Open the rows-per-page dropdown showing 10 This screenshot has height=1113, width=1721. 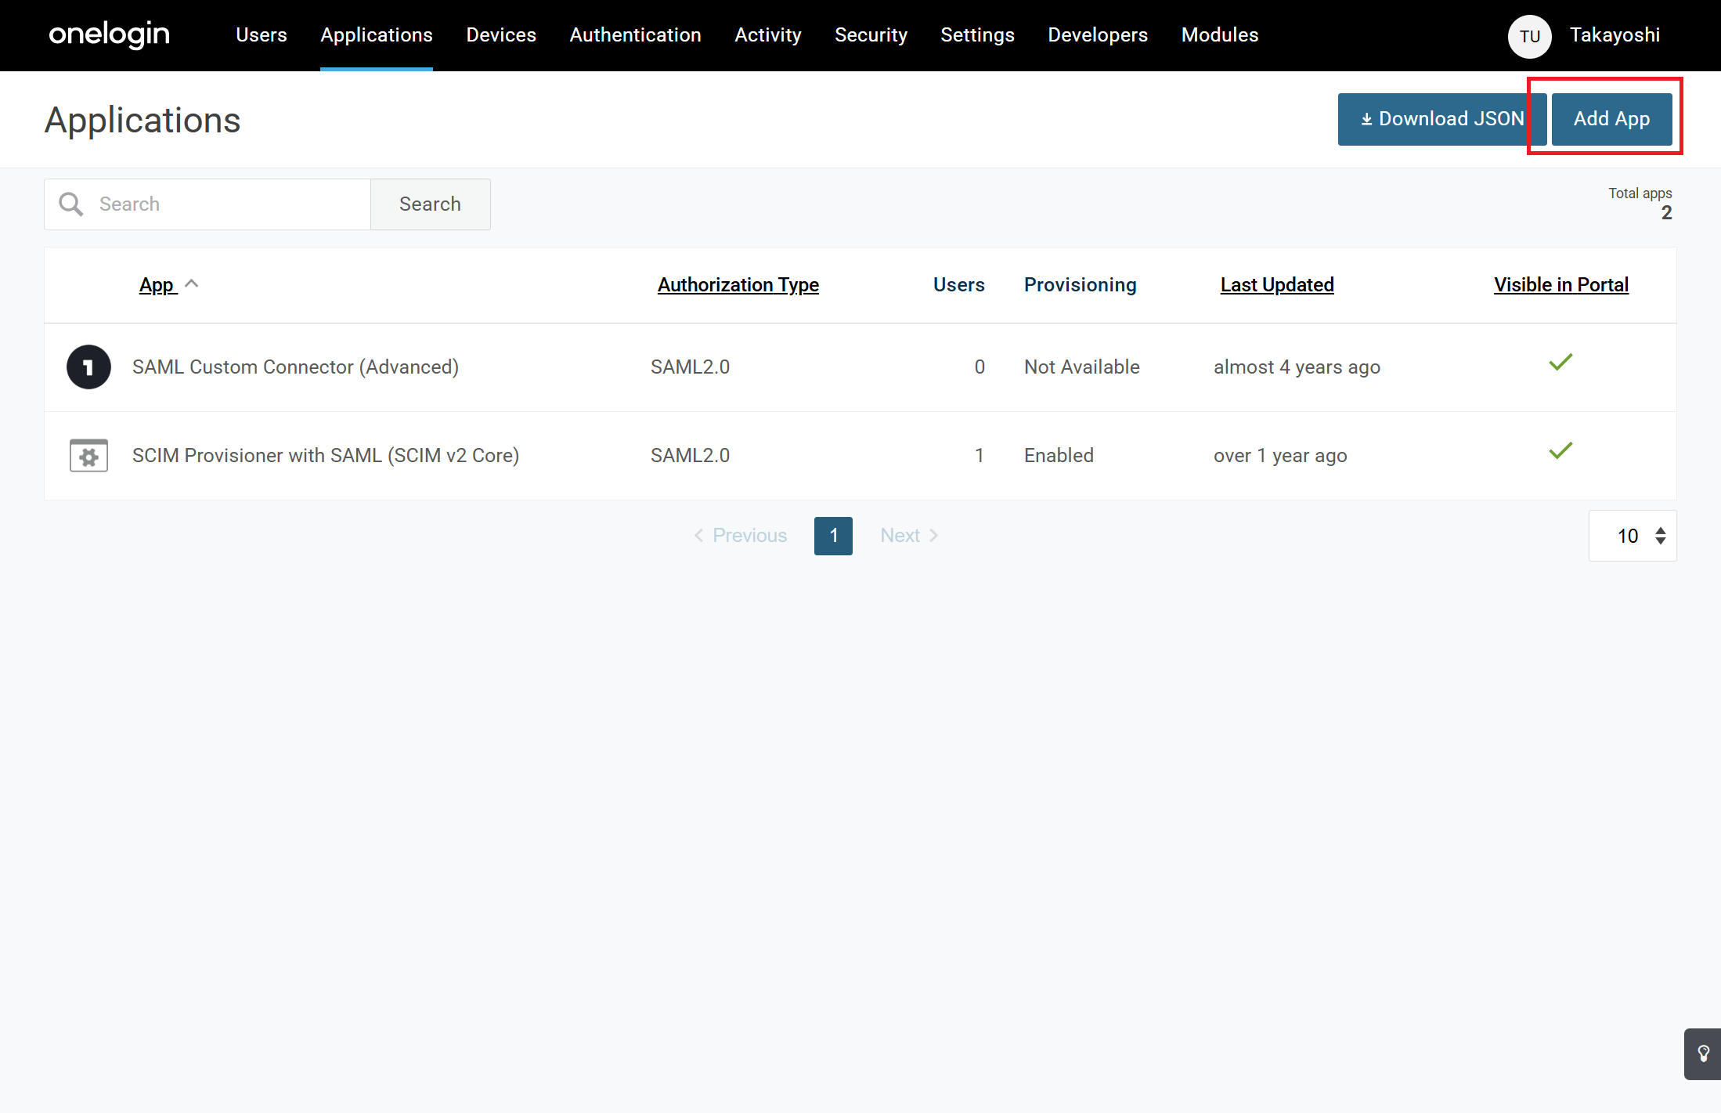tap(1633, 536)
